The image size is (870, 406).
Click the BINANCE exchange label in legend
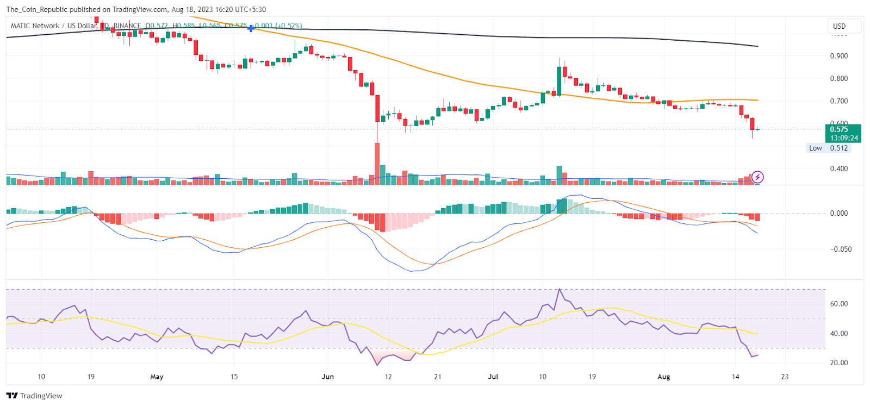[x=127, y=26]
